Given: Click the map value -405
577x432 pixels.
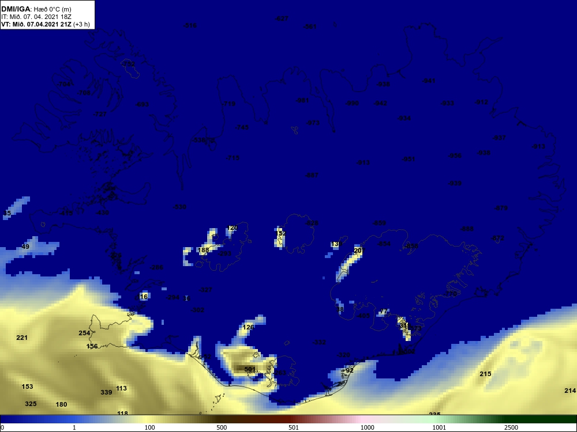Looking at the screenshot, I should pyautogui.click(x=363, y=315).
